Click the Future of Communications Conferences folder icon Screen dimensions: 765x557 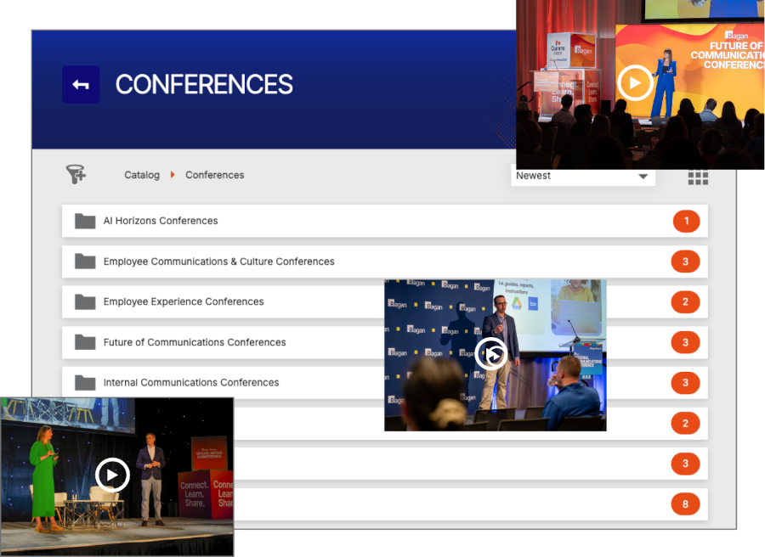[x=85, y=342]
